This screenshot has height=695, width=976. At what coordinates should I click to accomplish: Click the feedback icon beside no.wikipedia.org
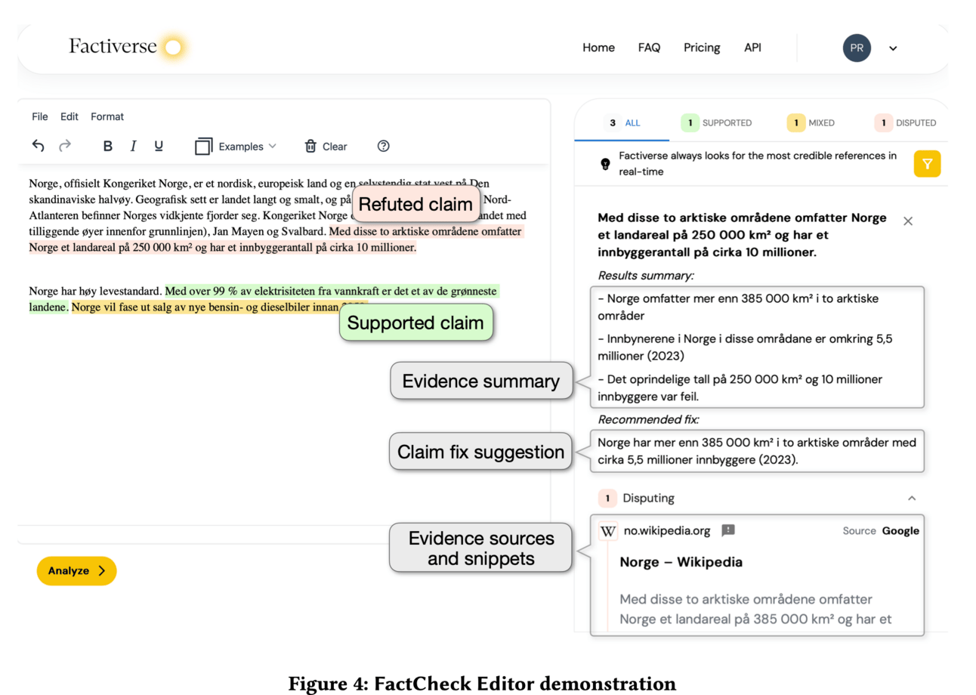728,531
